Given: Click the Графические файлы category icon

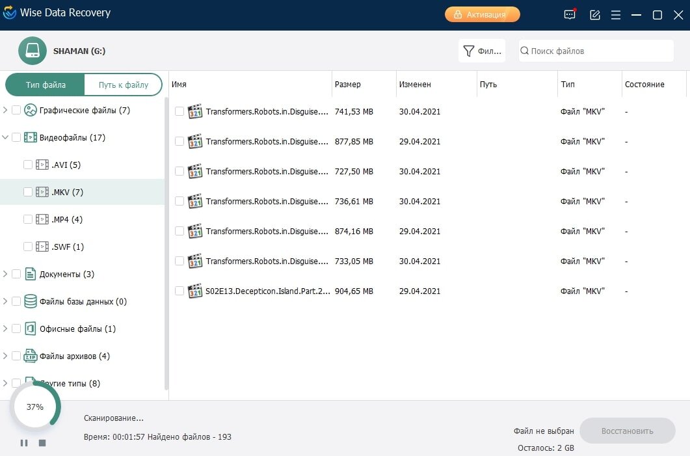Looking at the screenshot, I should pyautogui.click(x=31, y=110).
